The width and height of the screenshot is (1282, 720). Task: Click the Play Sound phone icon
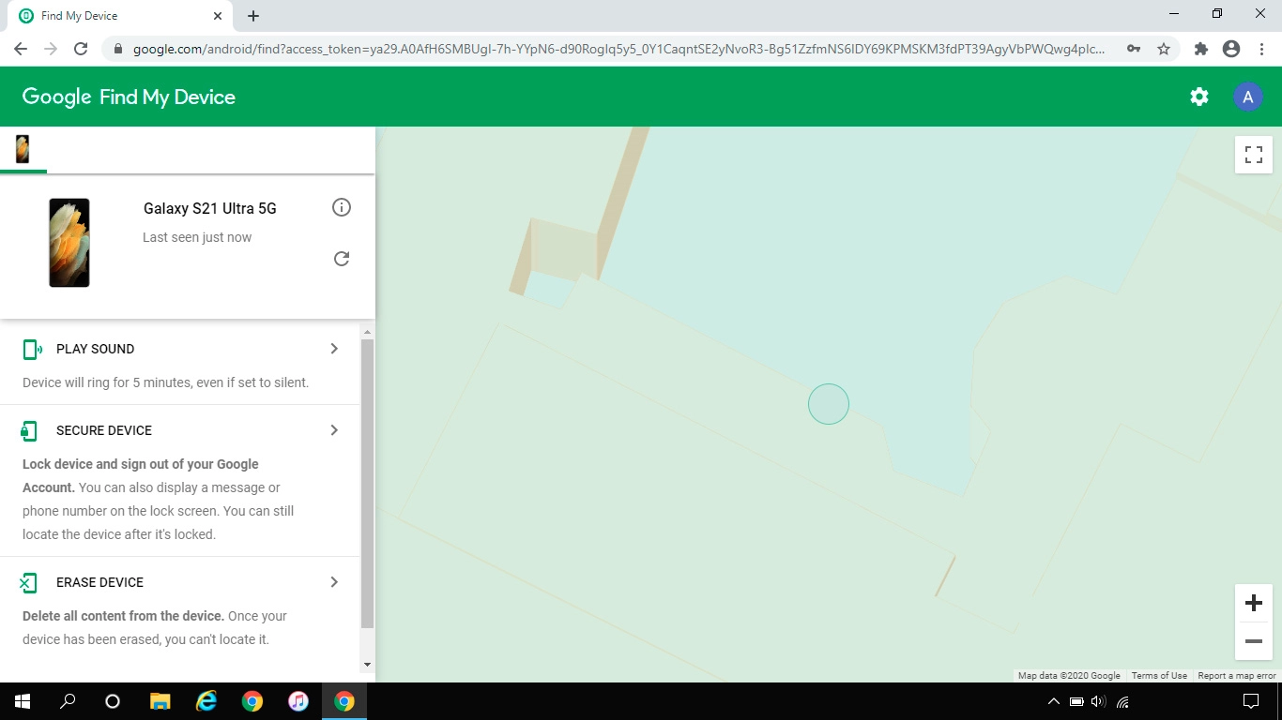[x=32, y=350]
